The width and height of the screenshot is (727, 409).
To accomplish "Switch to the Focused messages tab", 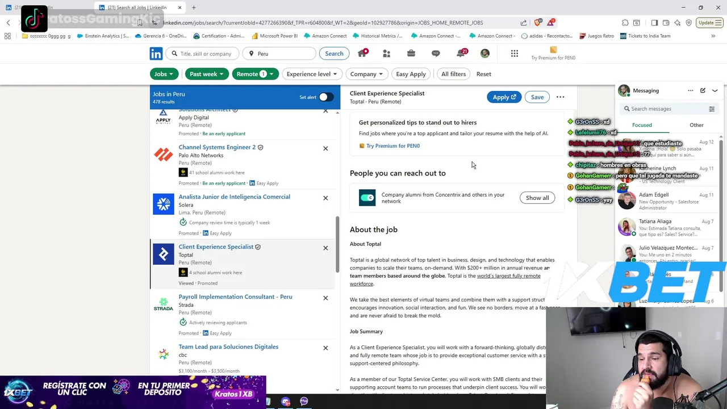I will pos(642,125).
